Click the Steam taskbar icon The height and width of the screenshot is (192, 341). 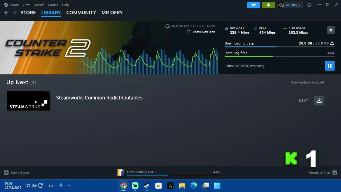point(147,186)
